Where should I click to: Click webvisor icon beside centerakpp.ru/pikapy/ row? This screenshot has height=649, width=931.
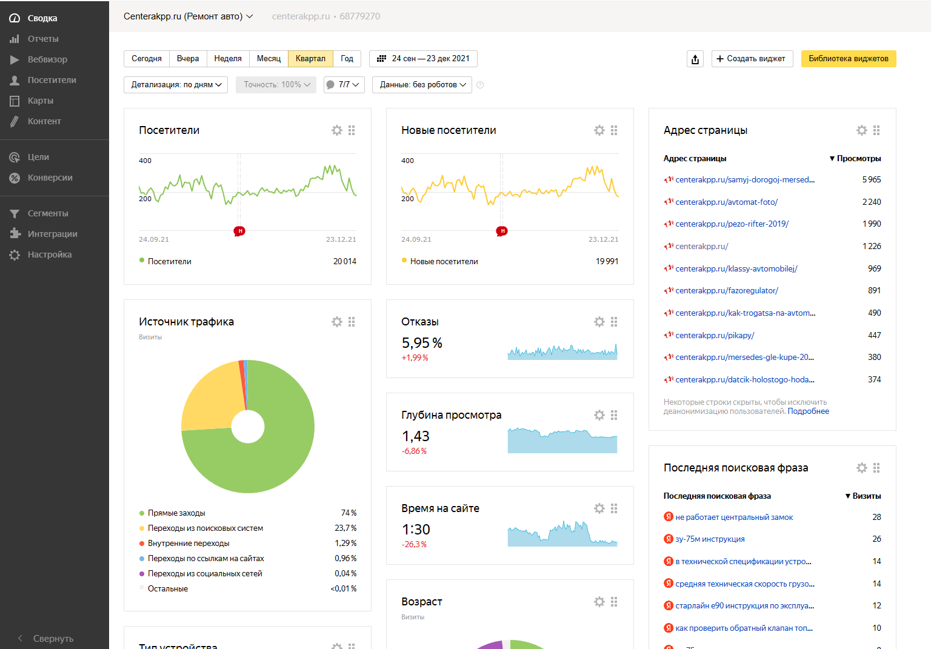[x=669, y=335]
